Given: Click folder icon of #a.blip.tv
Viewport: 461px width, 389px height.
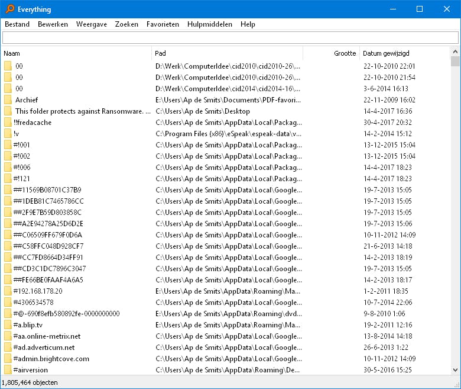Looking at the screenshot, I should 8,325.
